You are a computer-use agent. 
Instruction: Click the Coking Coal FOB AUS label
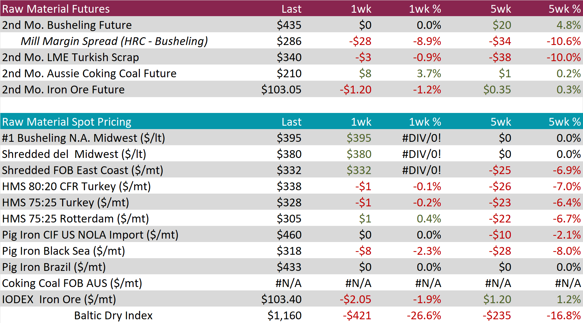click(72, 283)
